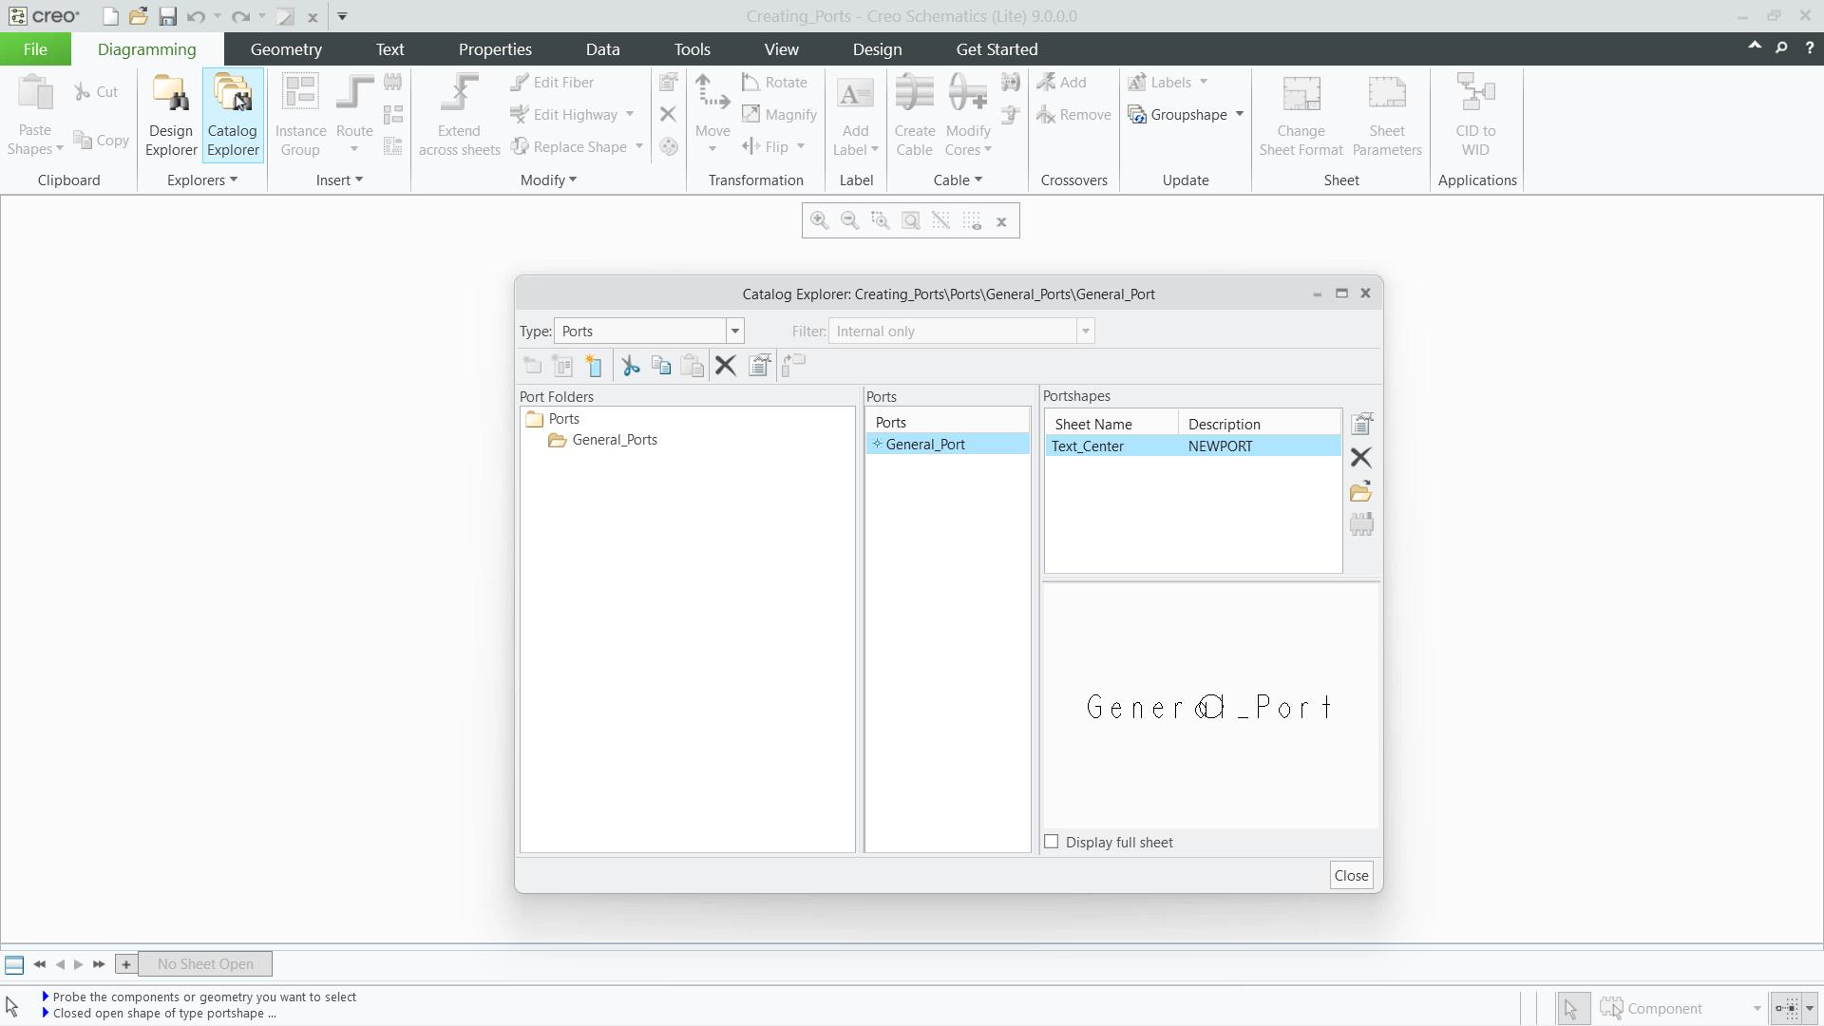Screen dimensions: 1824x1026
Task: Enable Display full sheet checkbox
Action: pyautogui.click(x=1052, y=842)
